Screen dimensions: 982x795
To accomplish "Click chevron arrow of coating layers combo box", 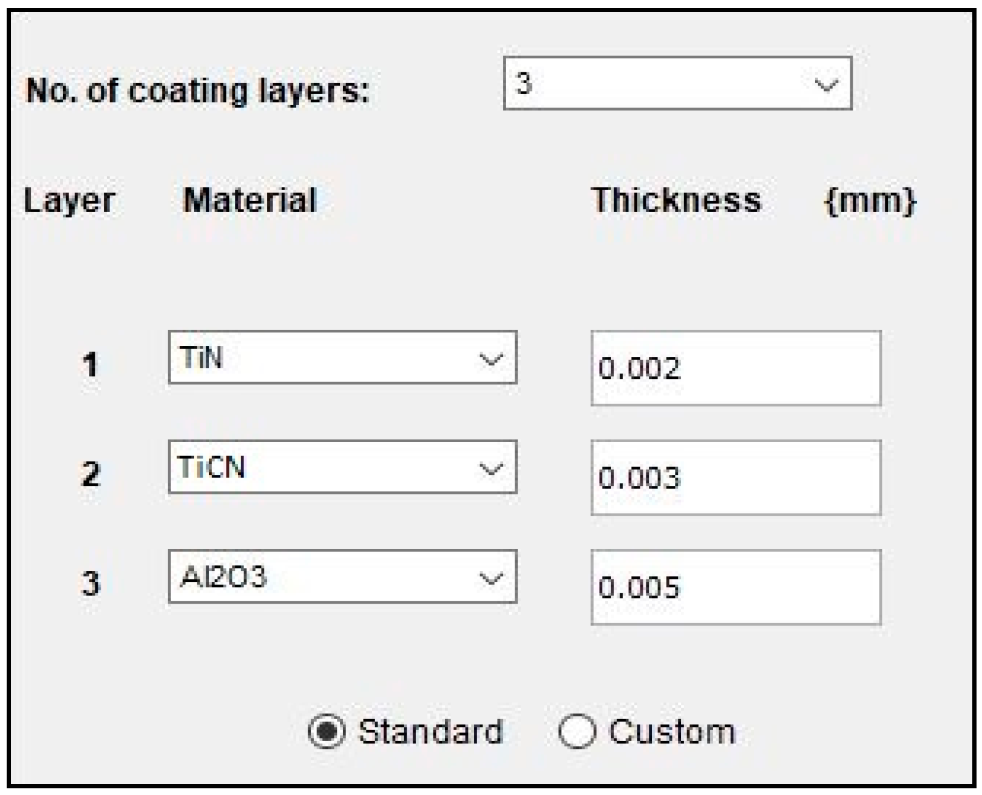I will pos(826,85).
